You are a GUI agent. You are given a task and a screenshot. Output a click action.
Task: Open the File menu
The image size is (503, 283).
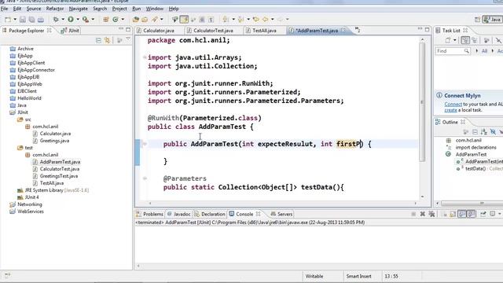[x=4, y=9]
